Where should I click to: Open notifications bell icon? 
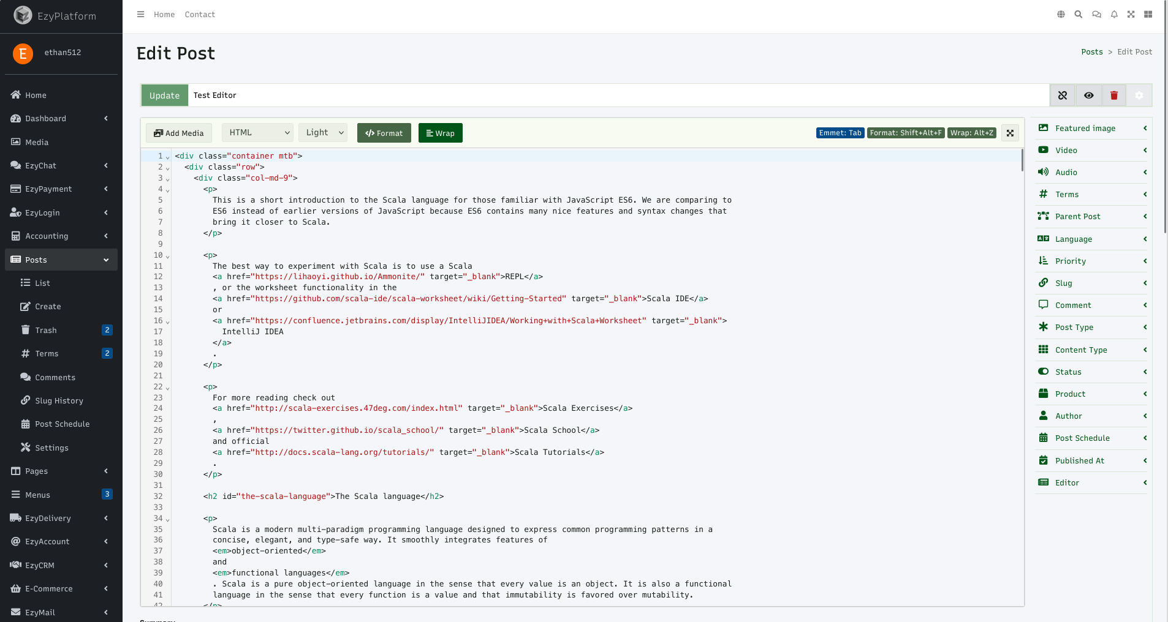click(1114, 14)
